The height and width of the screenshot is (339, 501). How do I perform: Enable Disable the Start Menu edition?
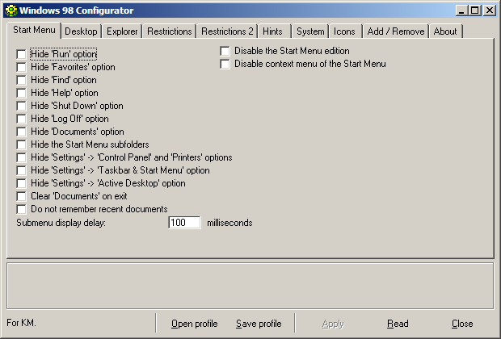[x=225, y=51]
